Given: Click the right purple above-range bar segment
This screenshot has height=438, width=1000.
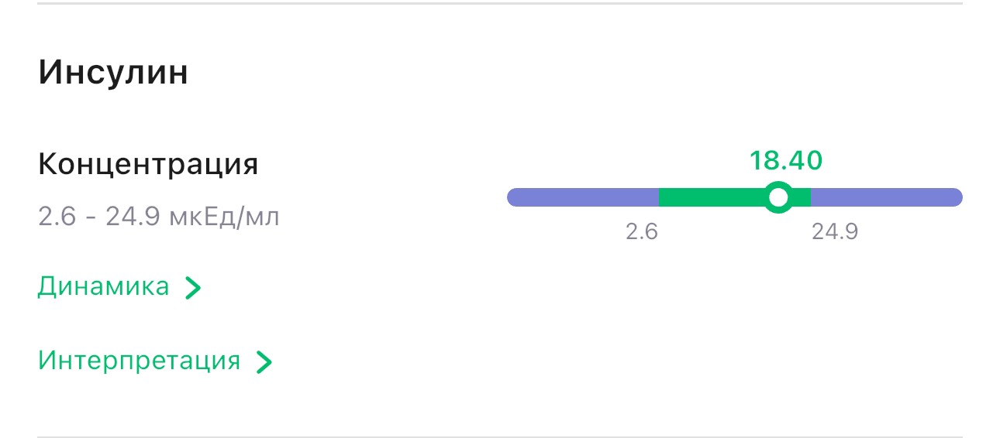Looking at the screenshot, I should tap(884, 197).
